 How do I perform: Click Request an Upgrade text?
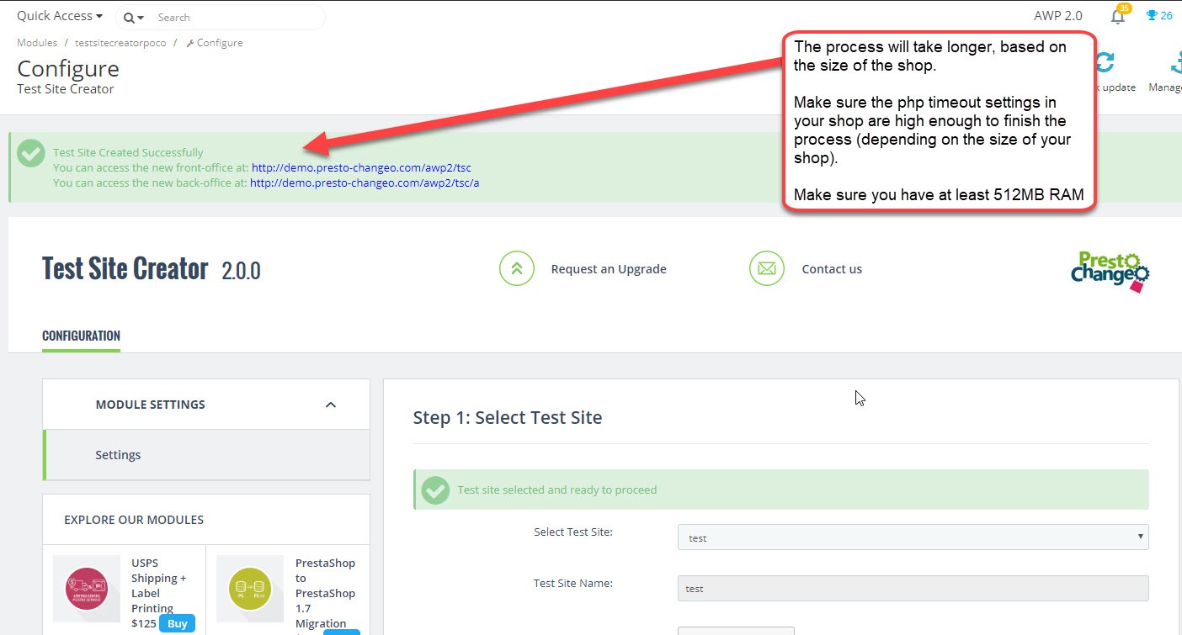pyautogui.click(x=609, y=269)
